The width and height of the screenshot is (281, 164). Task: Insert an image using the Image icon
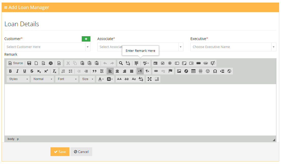pyautogui.click(x=179, y=71)
